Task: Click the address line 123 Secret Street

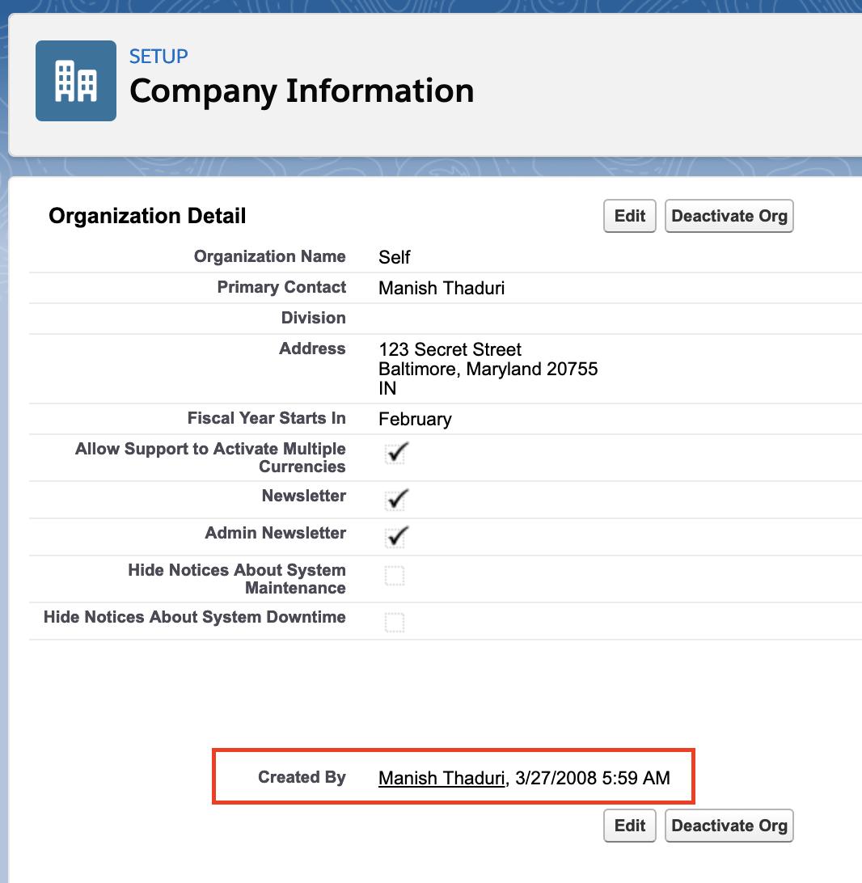Action: coord(450,349)
